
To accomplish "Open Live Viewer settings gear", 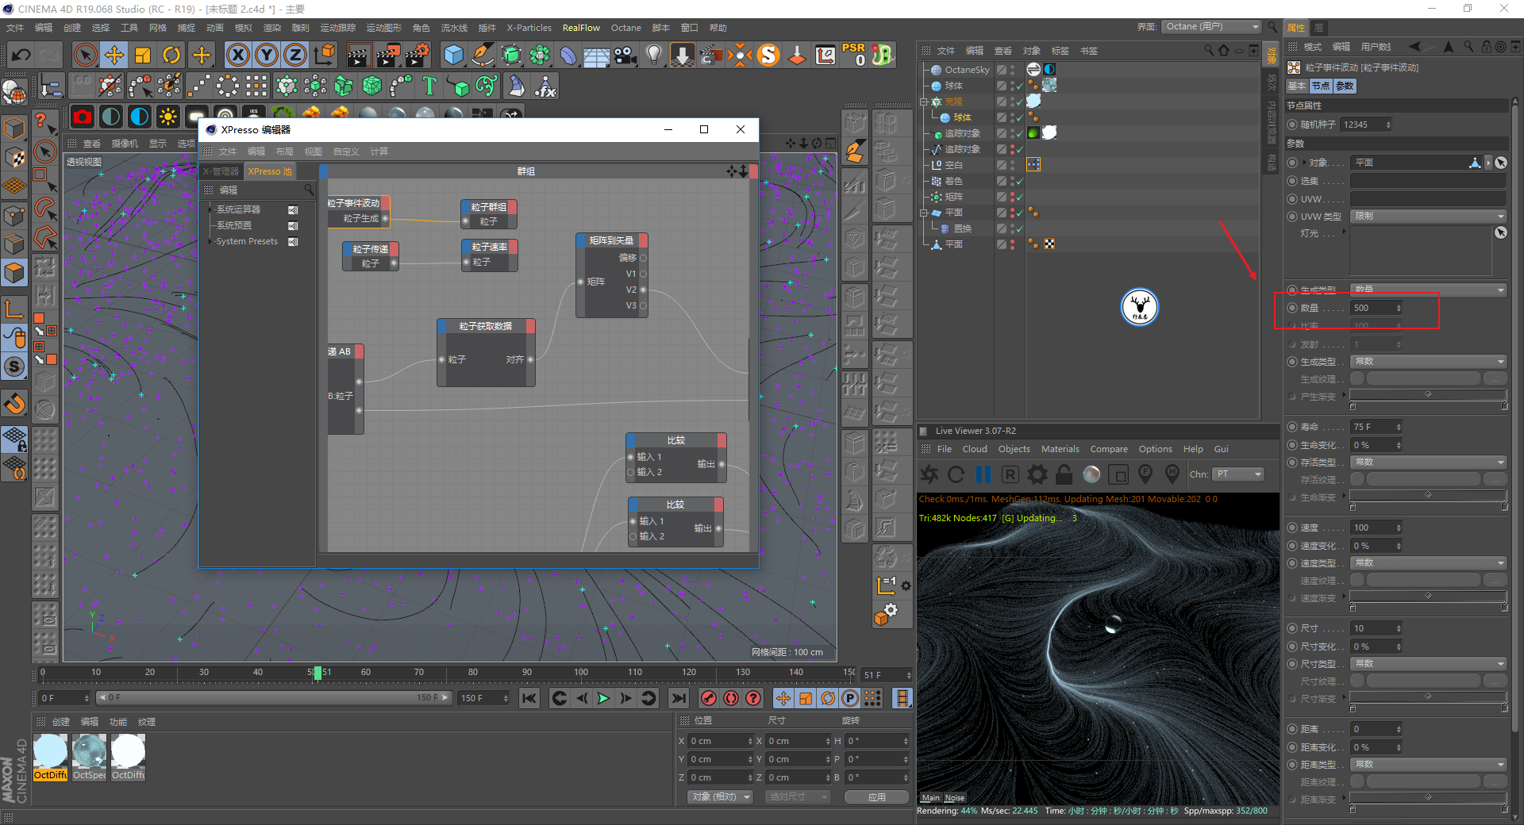I will click(1037, 474).
